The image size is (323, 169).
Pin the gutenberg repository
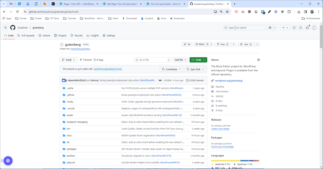pos(187,44)
